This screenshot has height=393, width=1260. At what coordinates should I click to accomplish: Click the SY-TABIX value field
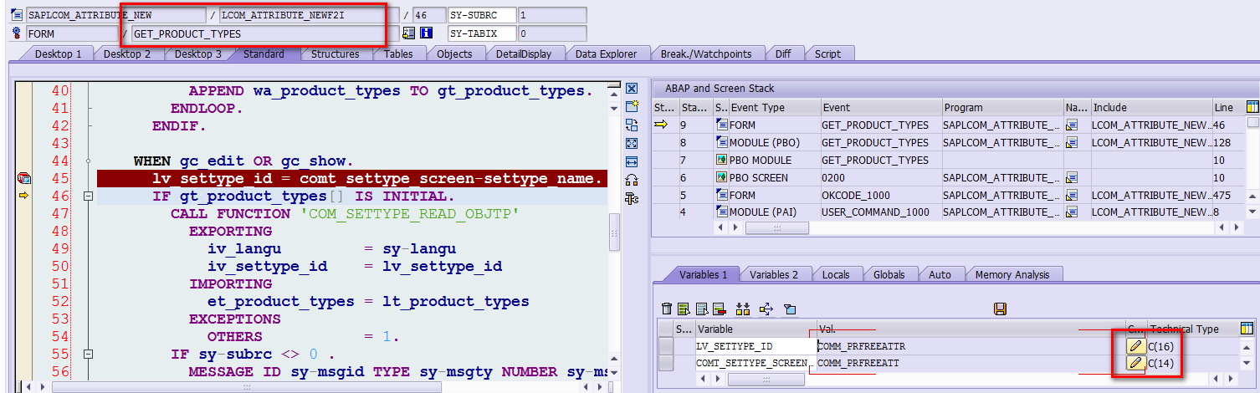pyautogui.click(x=552, y=33)
